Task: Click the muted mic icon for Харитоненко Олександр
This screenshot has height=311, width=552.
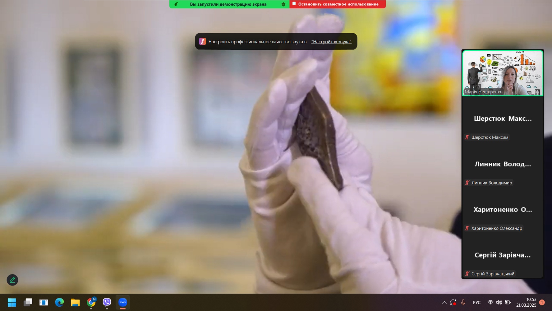Action: (x=467, y=228)
